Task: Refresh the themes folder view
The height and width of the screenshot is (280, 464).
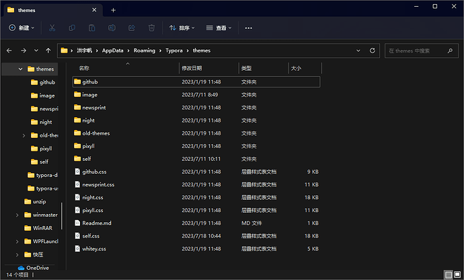Action: 373,50
